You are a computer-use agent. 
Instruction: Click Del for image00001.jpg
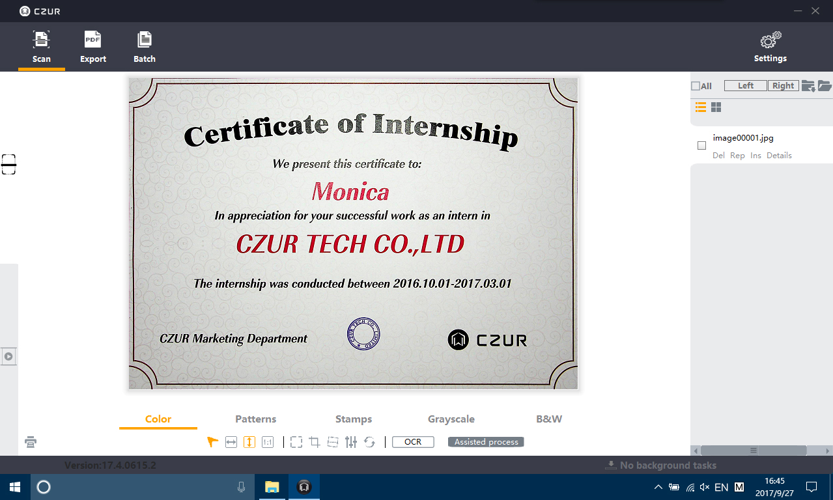click(718, 156)
